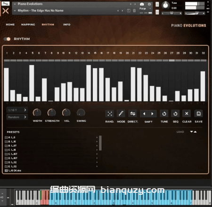Select the previous instrument arrow next to Piano Evolutions
The image size is (212, 207).
coord(130,4)
